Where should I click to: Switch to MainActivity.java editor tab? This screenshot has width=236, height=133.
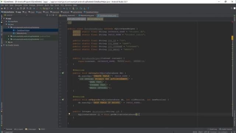click(87, 16)
